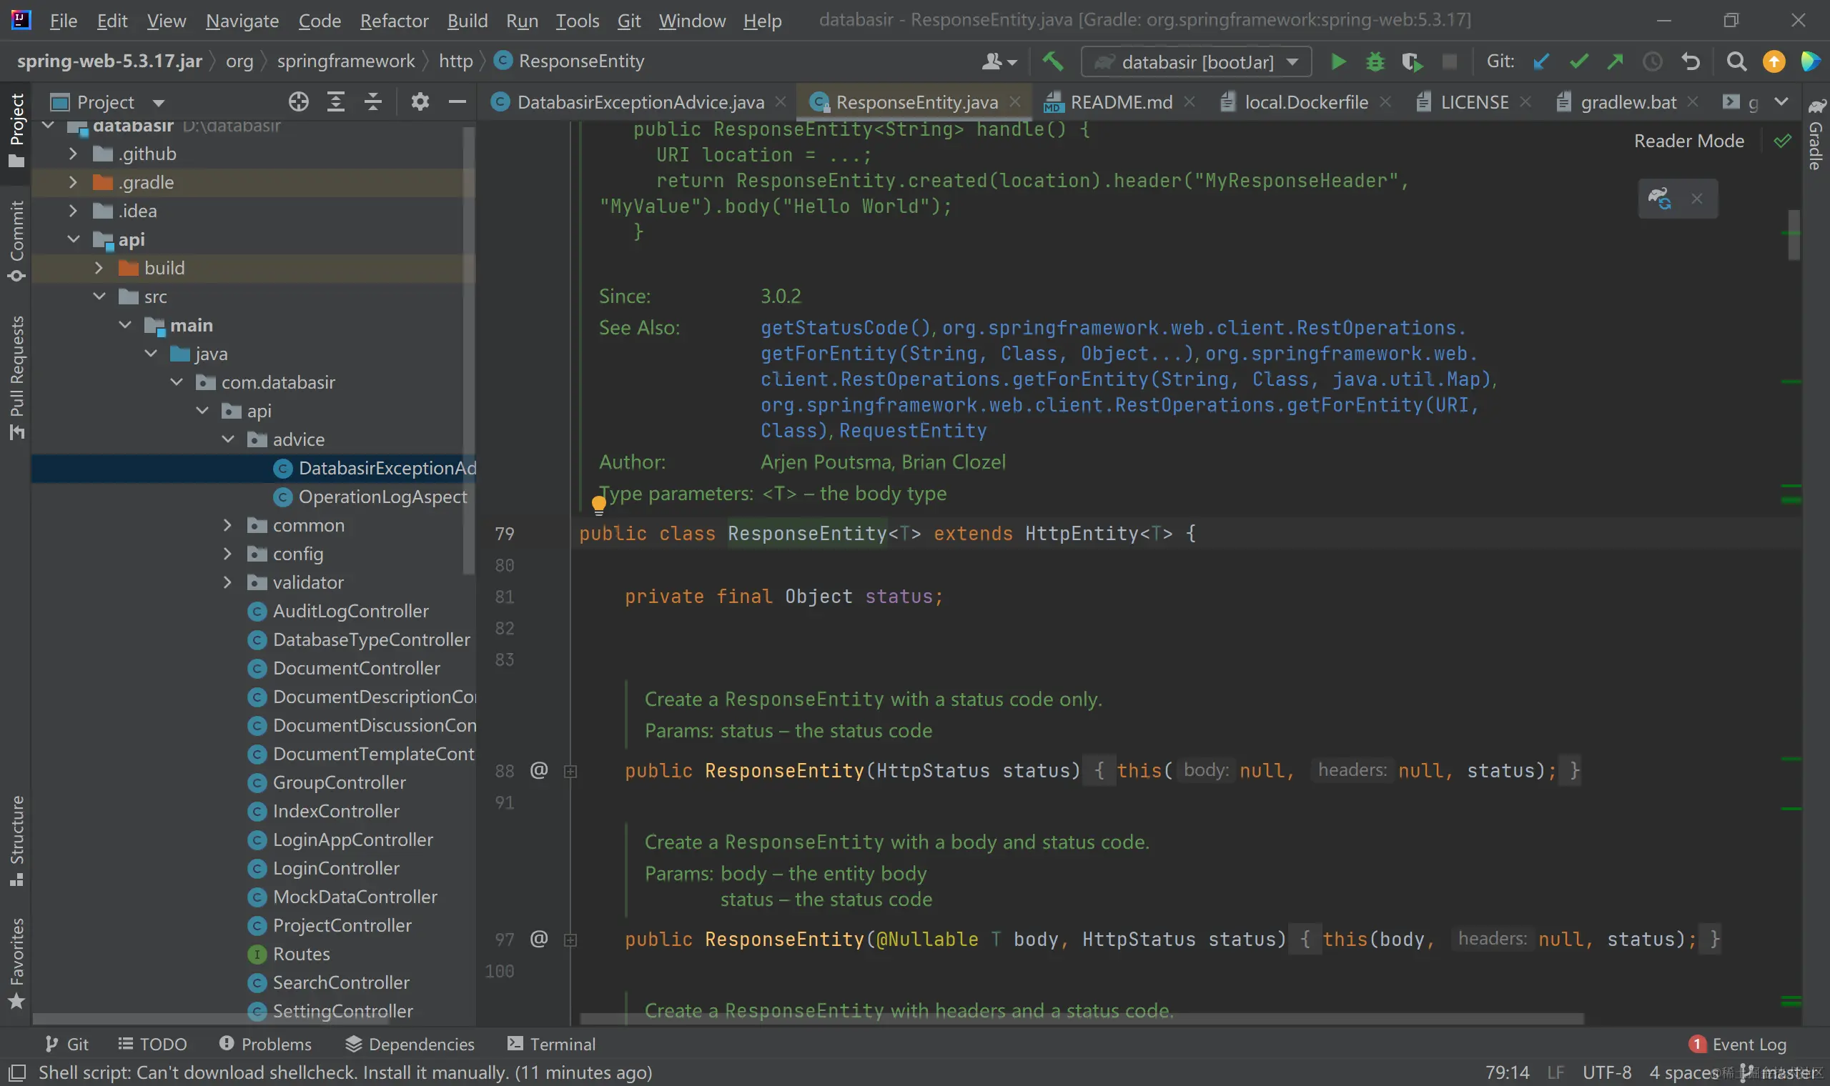This screenshot has width=1830, height=1086.
Task: Switch to README.md editor tab
Action: (x=1120, y=101)
